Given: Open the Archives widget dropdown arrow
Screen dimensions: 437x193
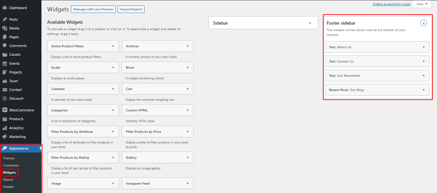Looking at the screenshot, I should pos(188,46).
